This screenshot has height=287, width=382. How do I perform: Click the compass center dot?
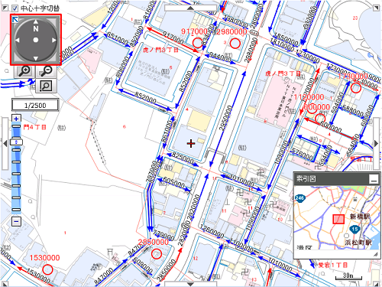(36, 40)
